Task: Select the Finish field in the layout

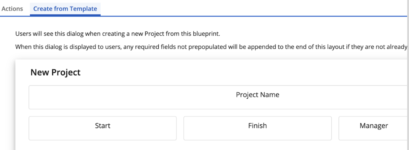Action: click(257, 128)
